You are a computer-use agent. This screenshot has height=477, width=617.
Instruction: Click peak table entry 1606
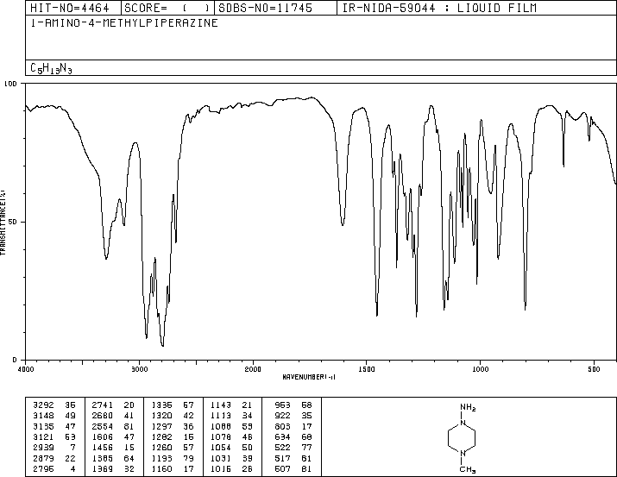tap(103, 436)
